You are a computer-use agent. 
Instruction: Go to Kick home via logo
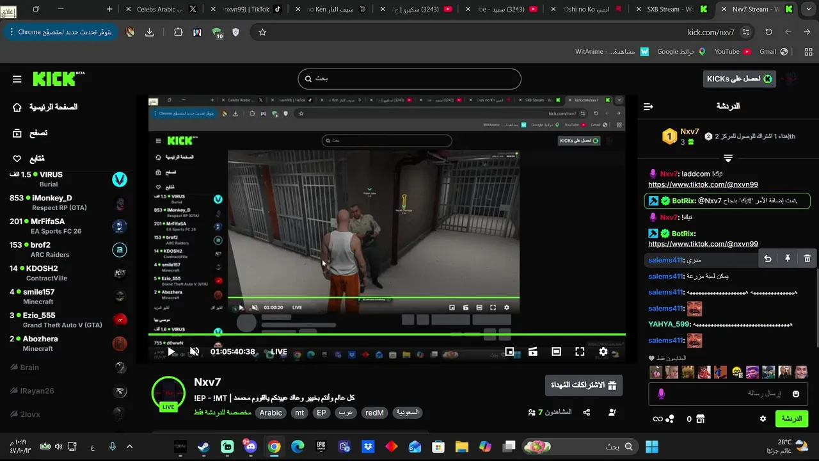click(58, 78)
